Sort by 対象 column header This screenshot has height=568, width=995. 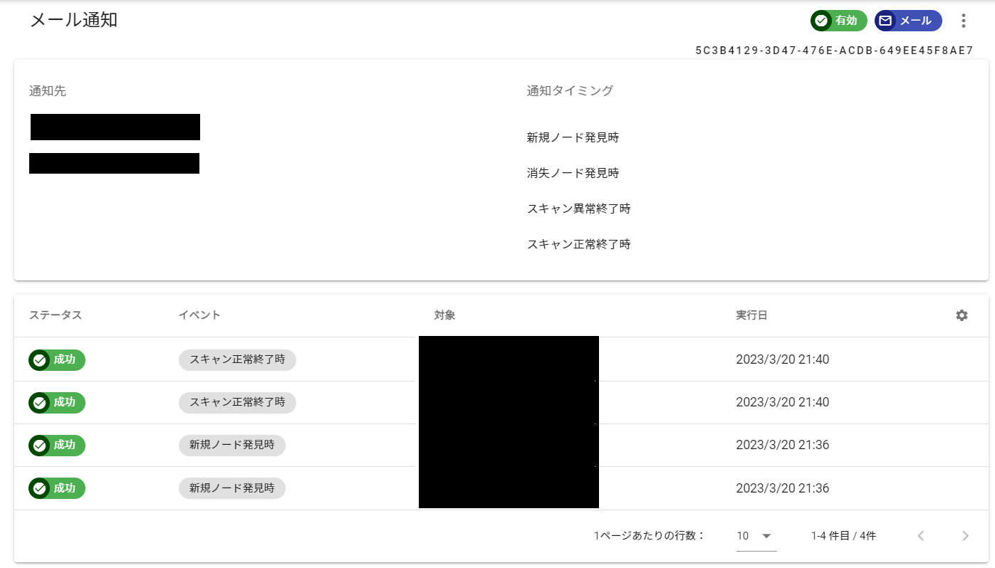[444, 315]
